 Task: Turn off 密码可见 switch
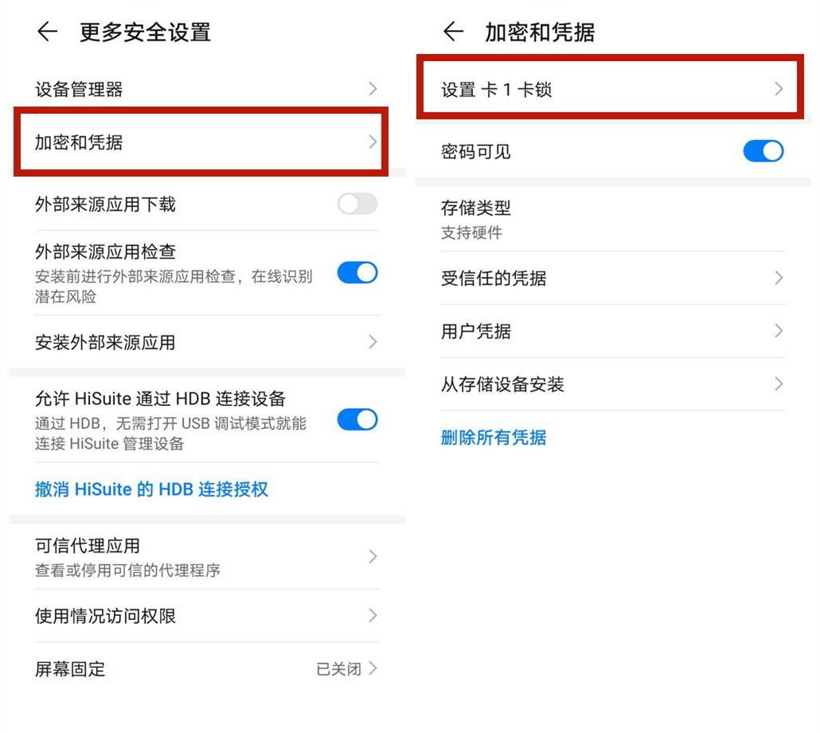point(763,150)
